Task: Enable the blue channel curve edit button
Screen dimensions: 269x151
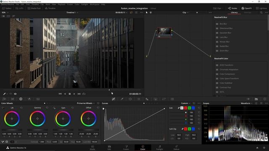Action: coord(193,108)
